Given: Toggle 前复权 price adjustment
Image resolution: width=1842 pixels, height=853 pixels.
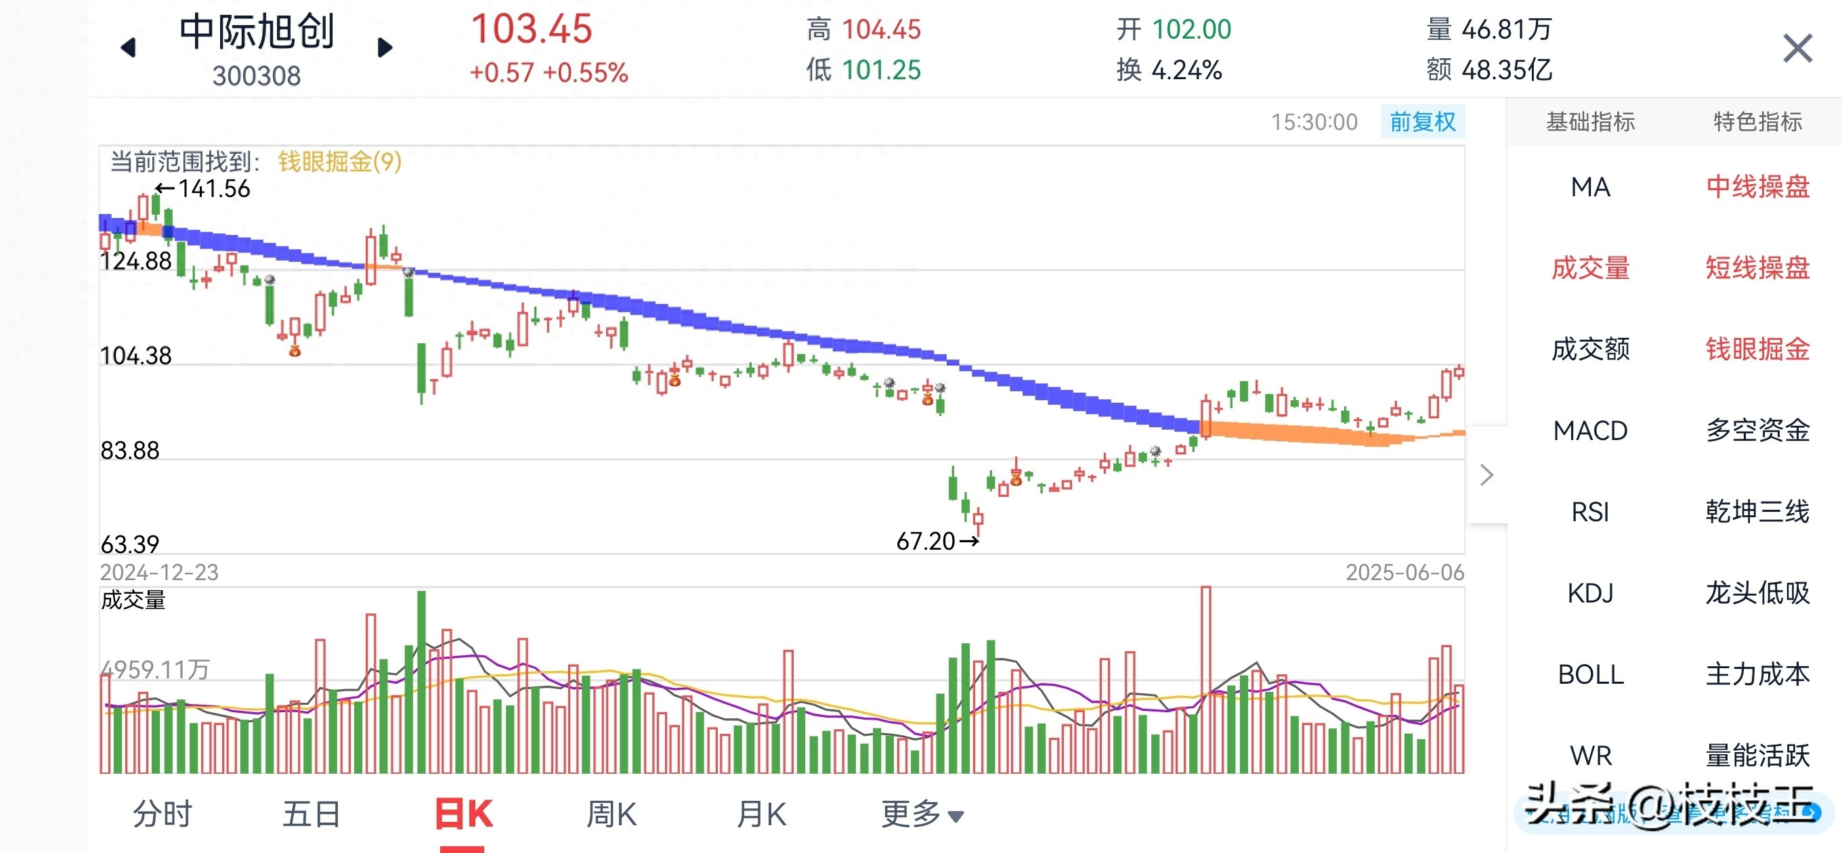Looking at the screenshot, I should [x=1422, y=122].
